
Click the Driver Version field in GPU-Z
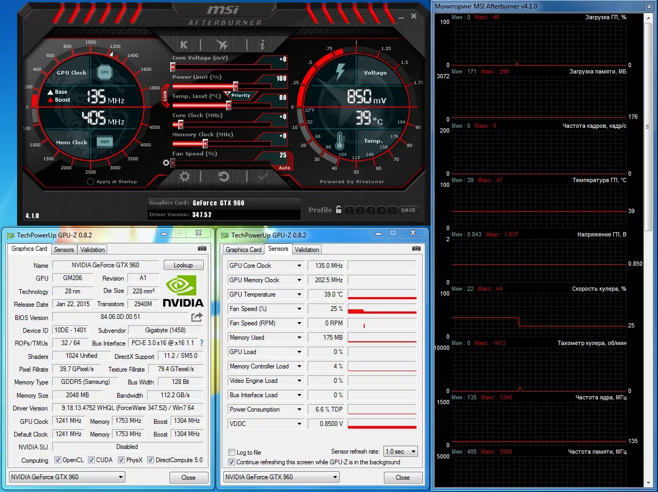tap(127, 408)
